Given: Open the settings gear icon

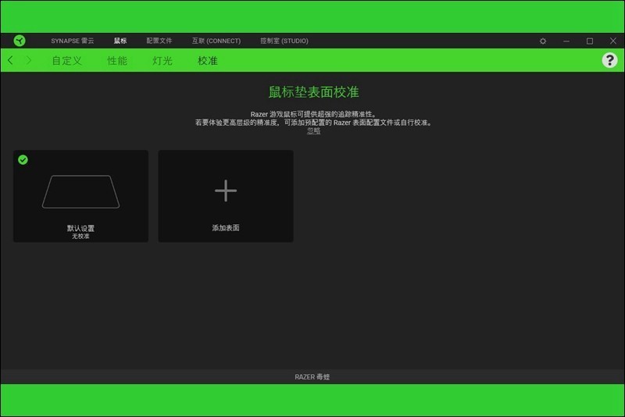Looking at the screenshot, I should point(542,41).
